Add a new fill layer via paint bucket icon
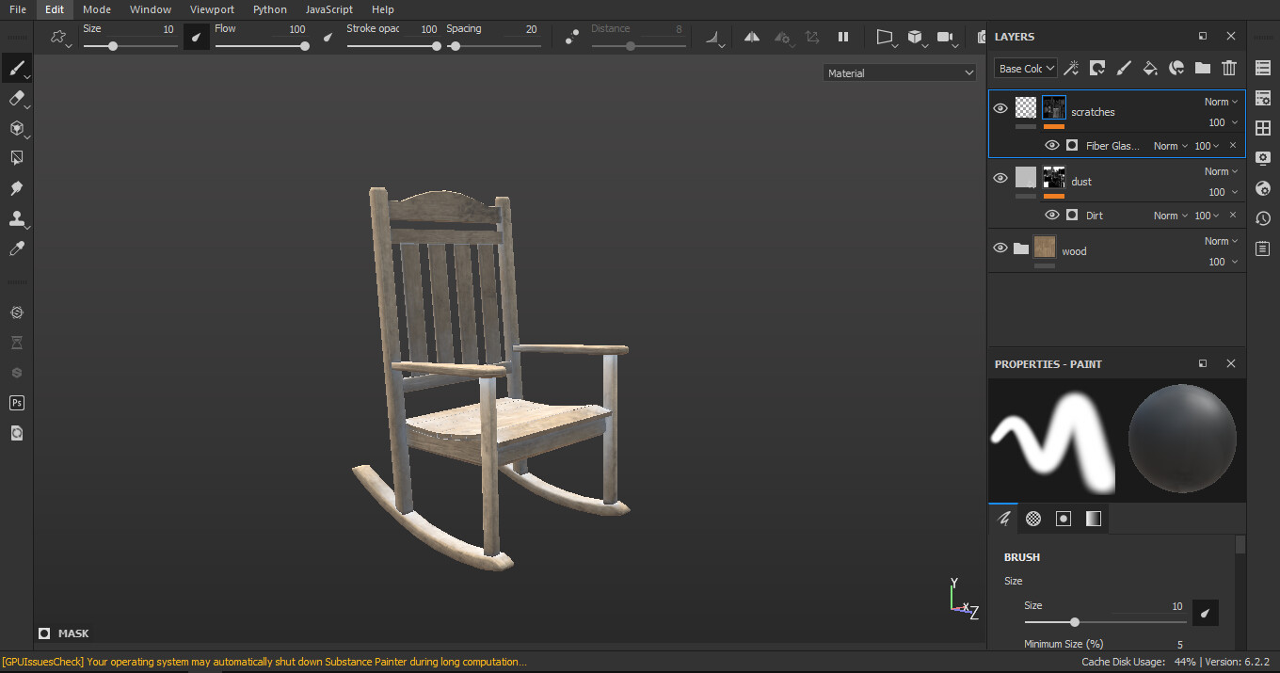 pos(1150,68)
